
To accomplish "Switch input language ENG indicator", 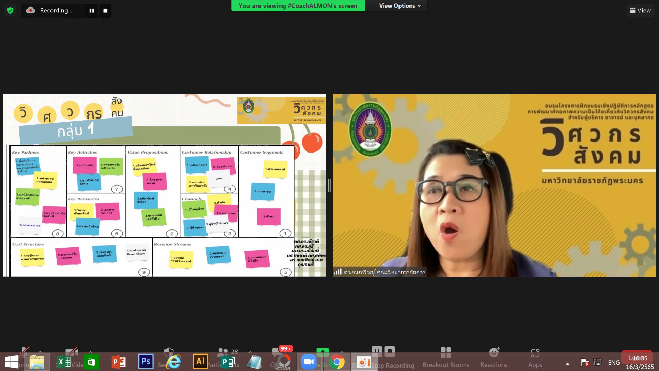I will [x=614, y=363].
